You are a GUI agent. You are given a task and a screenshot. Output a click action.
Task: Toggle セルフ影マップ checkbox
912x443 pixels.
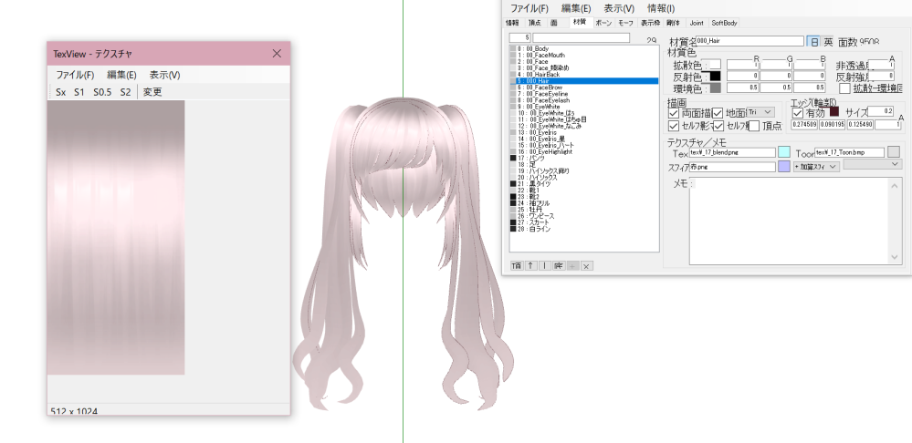click(674, 126)
